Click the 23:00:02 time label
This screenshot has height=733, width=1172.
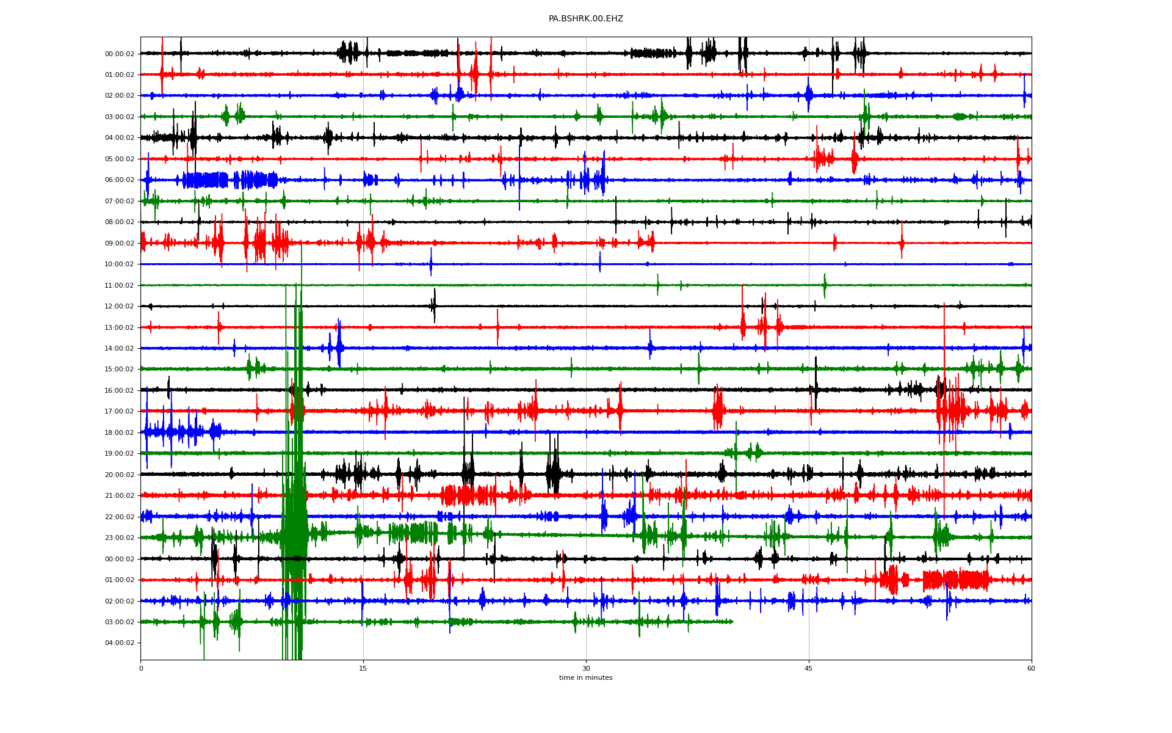(119, 538)
